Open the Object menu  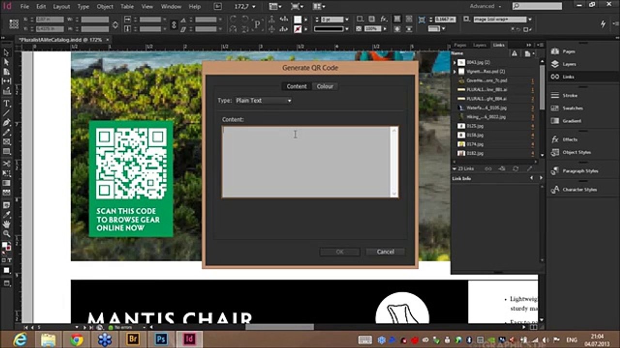[x=105, y=7]
